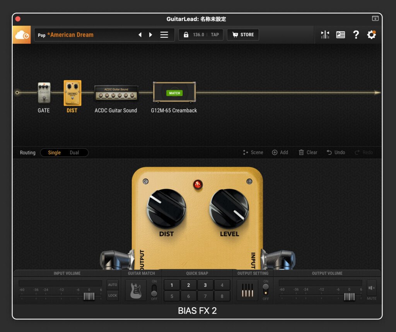The width and height of the screenshot is (396, 332).
Task: Click the signal chain input node circle
Action: (x=17, y=93)
